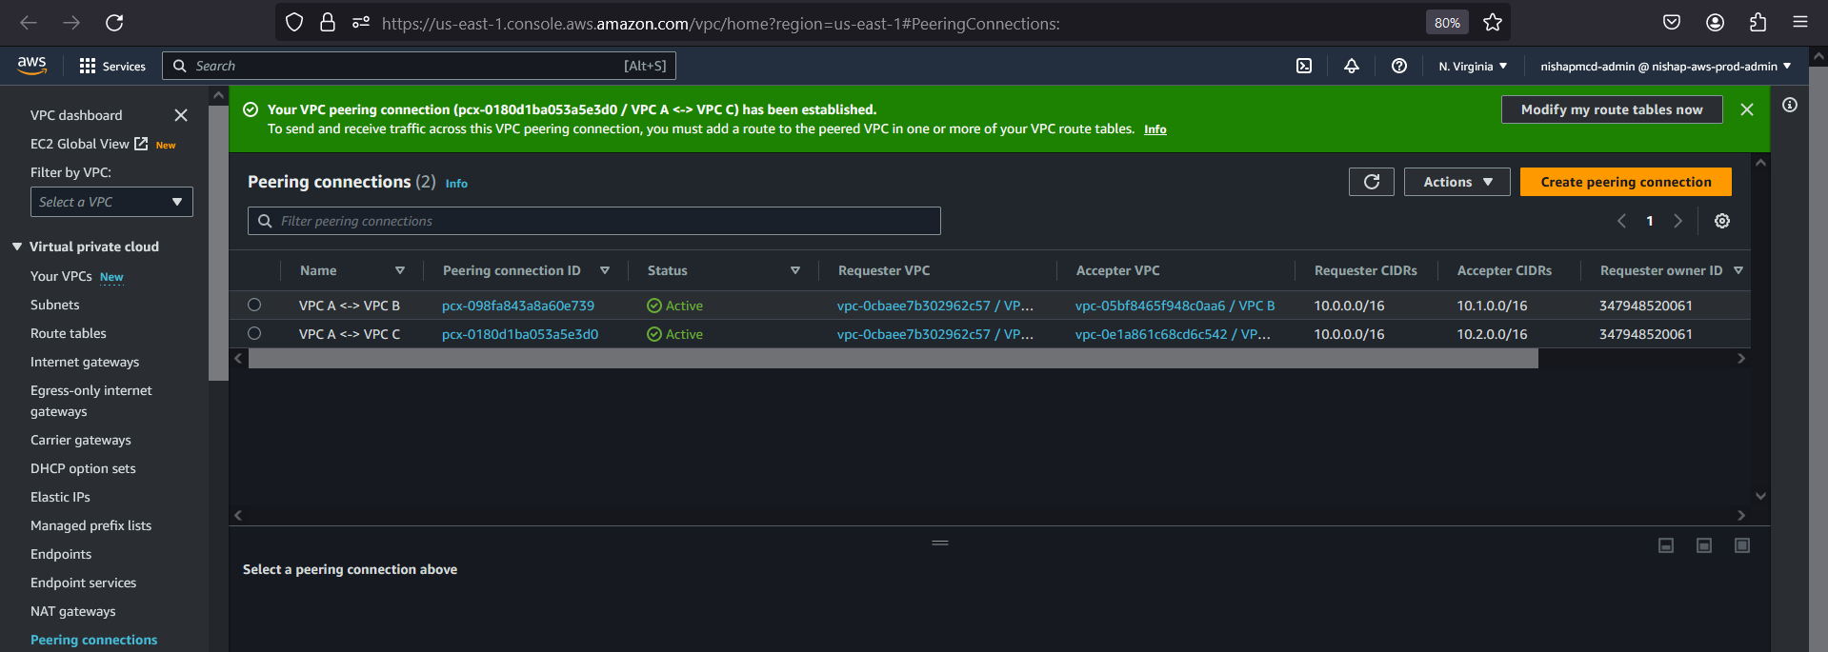1828x652 pixels.
Task: Bookmark this page with star icon
Action: pos(1492,23)
